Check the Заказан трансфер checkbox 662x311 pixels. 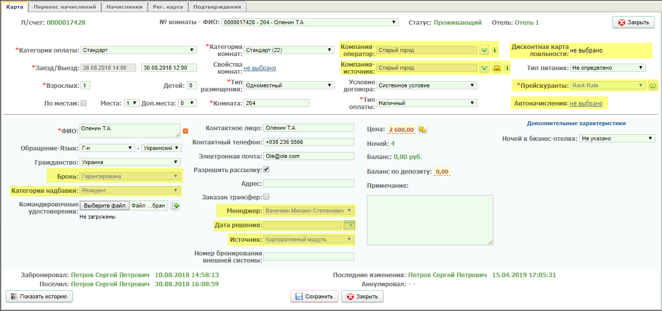[x=266, y=197]
